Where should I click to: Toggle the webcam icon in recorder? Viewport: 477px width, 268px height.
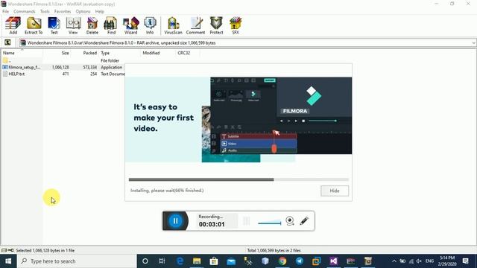[290, 221]
